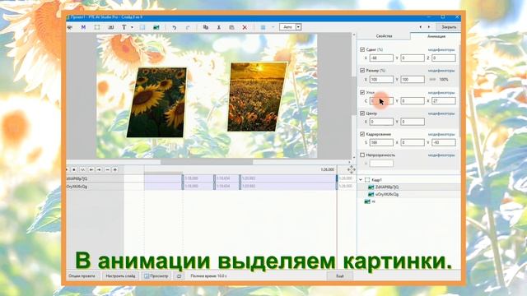The width and height of the screenshot is (527, 296).
Task: Redo the last undone action
Action: 188,27
